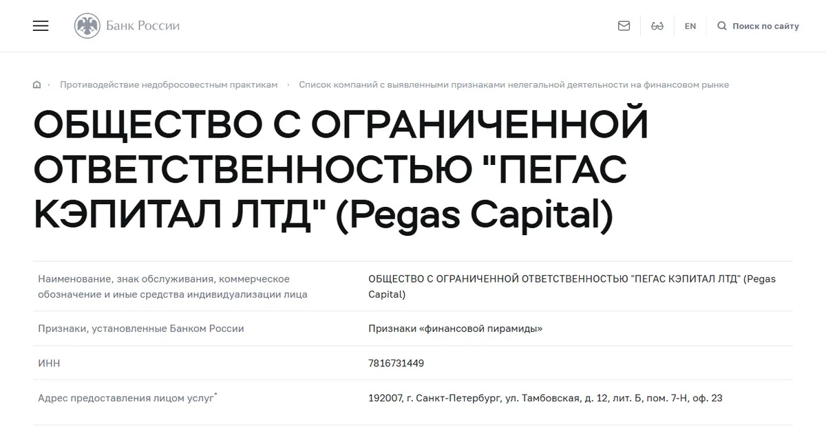Click 'Признаки, установленные Банком России' label
Viewport: 826px width, 433px height.
coord(141,329)
